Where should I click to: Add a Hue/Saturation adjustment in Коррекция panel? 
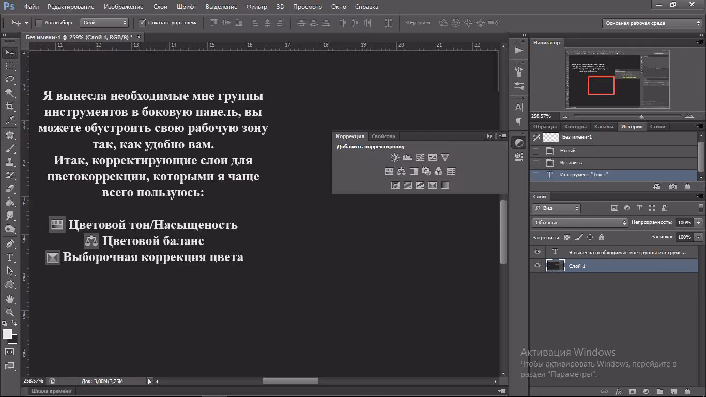[389, 172]
